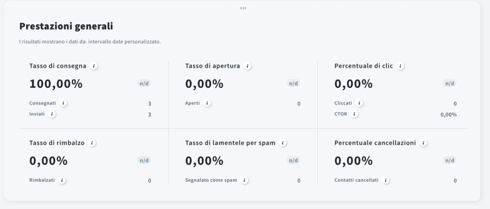Click the n/d badge for Percentuale cancellazioni
This screenshot has width=490, height=209.
coord(450,160)
